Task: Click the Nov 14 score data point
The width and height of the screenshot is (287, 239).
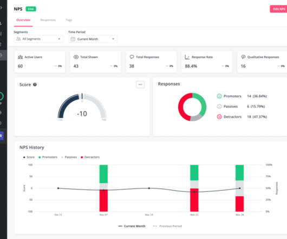Action: 149,188
